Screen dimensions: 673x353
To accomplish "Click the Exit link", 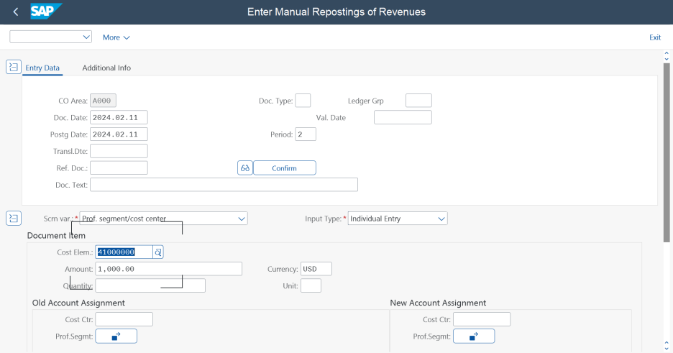I will [655, 37].
